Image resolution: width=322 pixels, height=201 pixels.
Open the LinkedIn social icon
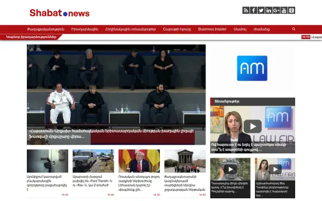pyautogui.click(x=269, y=10)
